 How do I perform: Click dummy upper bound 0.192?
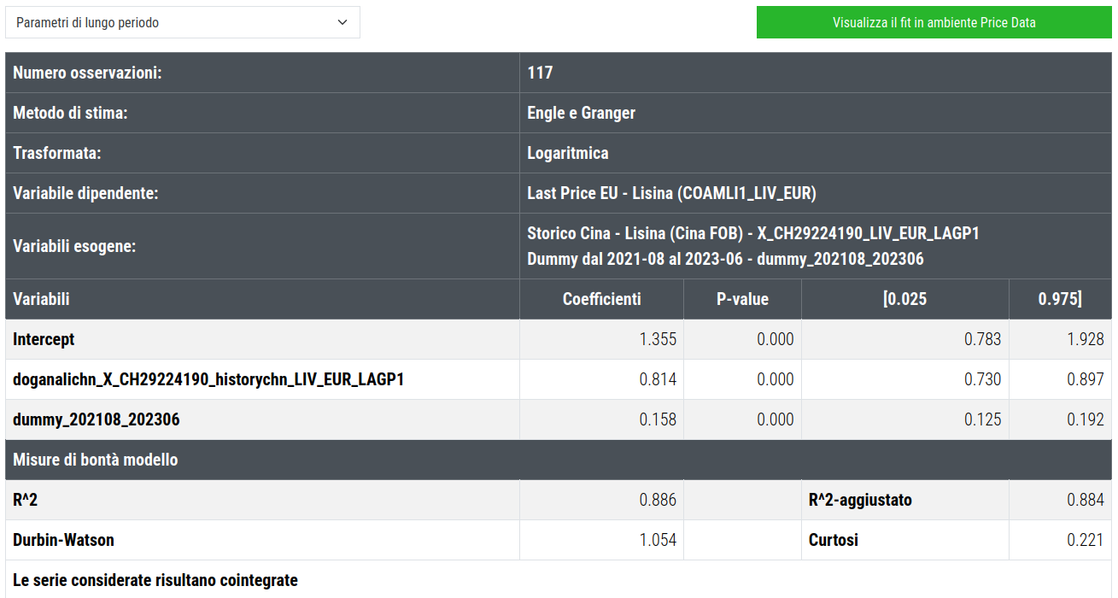tap(1086, 419)
